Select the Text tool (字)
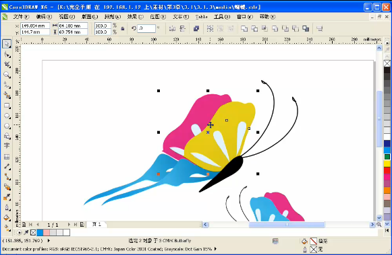Viewport: 392px width, 255px height. (x=7, y=145)
